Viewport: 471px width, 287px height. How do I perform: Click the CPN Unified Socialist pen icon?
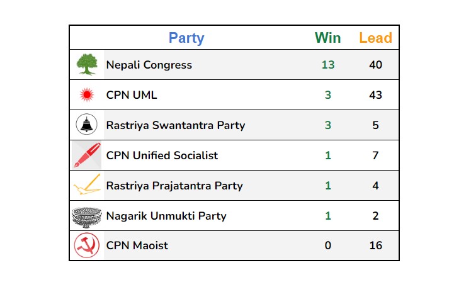tap(87, 155)
